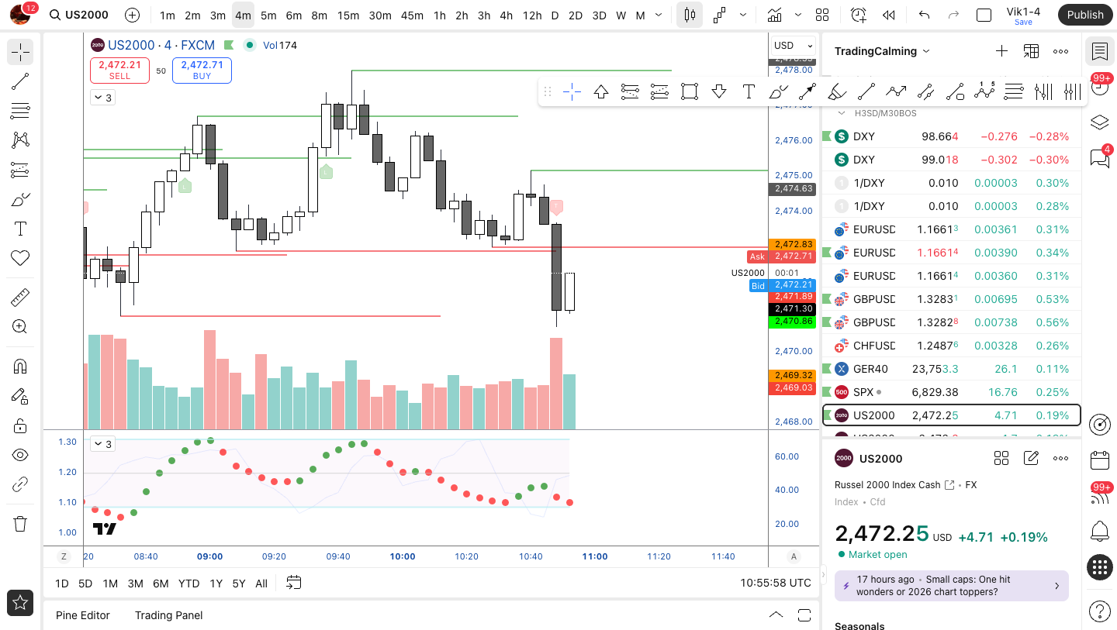Screen dimensions: 1117x630
Task: Select the cross cursor in floating toolbar
Action: [572, 92]
